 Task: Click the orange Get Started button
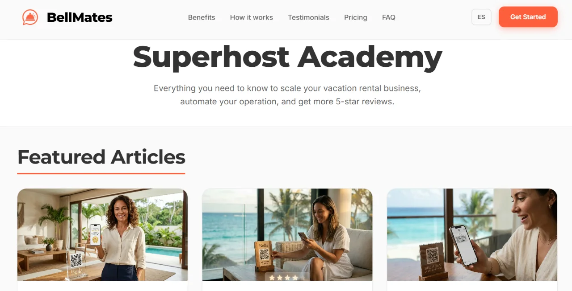tap(528, 17)
